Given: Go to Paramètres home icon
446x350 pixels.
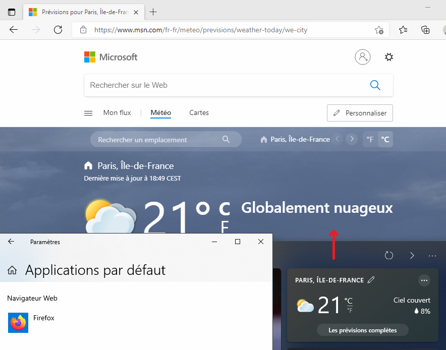Looking at the screenshot, I should point(12,270).
